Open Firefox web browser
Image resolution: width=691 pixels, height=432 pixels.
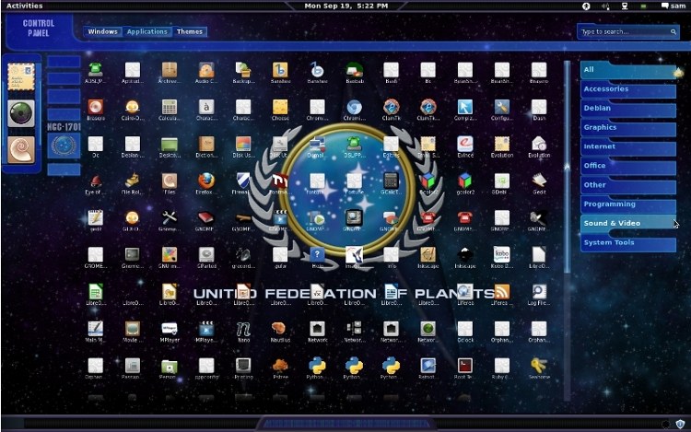206,181
